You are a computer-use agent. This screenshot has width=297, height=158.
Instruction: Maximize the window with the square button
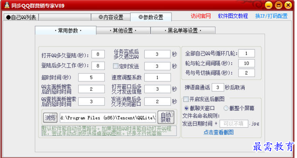(x=279, y=5)
